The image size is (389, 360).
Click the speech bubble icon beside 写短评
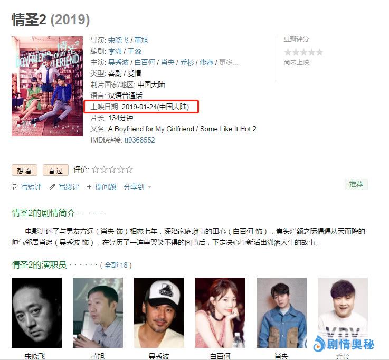click(x=14, y=187)
